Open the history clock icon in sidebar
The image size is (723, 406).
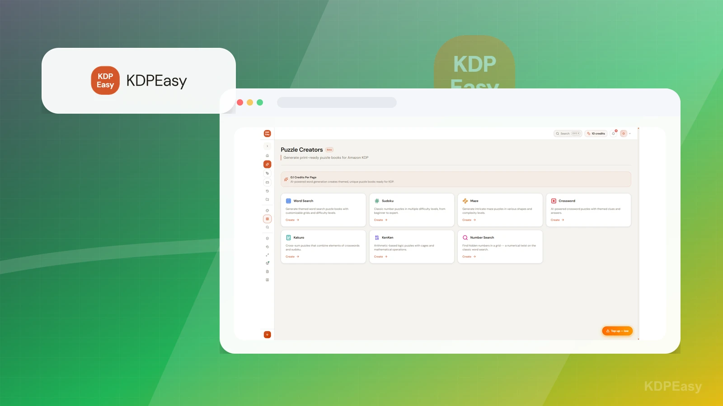pos(267,191)
